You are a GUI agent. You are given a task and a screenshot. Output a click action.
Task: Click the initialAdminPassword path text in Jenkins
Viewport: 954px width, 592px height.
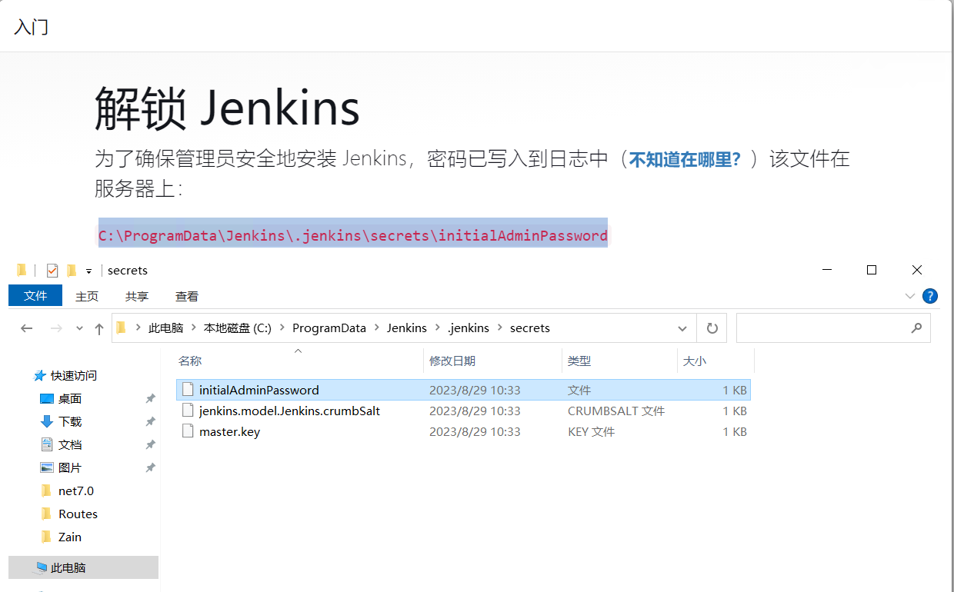coord(353,236)
